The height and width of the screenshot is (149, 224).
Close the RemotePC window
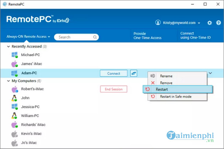click(218, 4)
